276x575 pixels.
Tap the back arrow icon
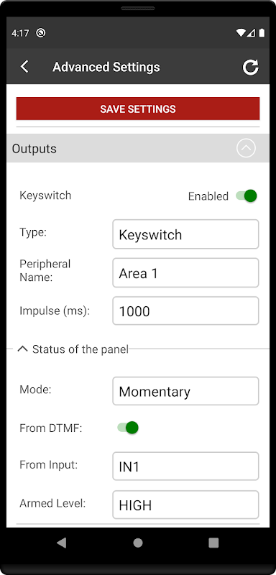tap(24, 67)
